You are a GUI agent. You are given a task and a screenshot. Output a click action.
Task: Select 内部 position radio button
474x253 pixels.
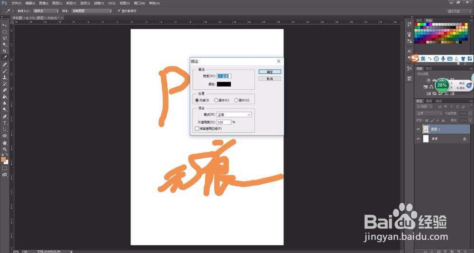[197, 100]
